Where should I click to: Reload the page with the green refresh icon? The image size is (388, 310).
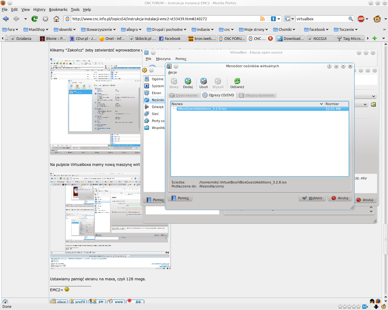point(35,19)
